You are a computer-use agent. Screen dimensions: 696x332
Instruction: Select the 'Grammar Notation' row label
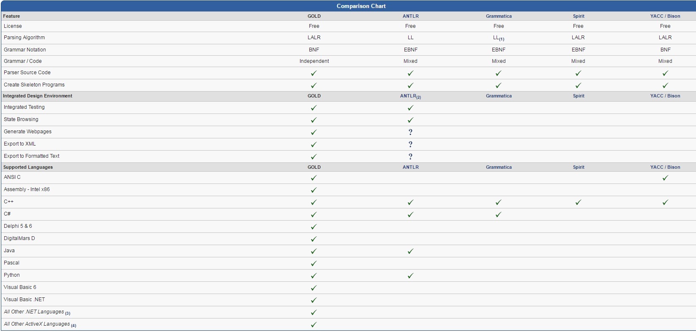[x=25, y=50]
